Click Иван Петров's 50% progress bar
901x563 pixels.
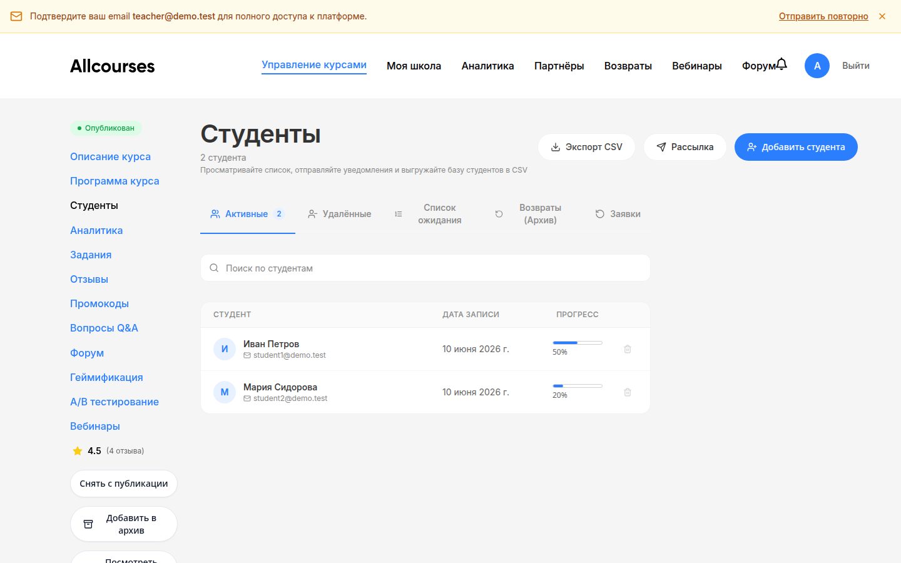[x=578, y=343]
